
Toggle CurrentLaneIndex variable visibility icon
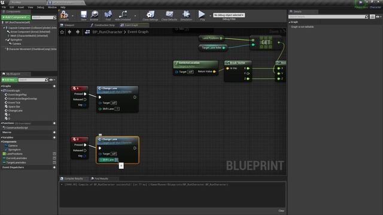pyautogui.click(x=54, y=158)
